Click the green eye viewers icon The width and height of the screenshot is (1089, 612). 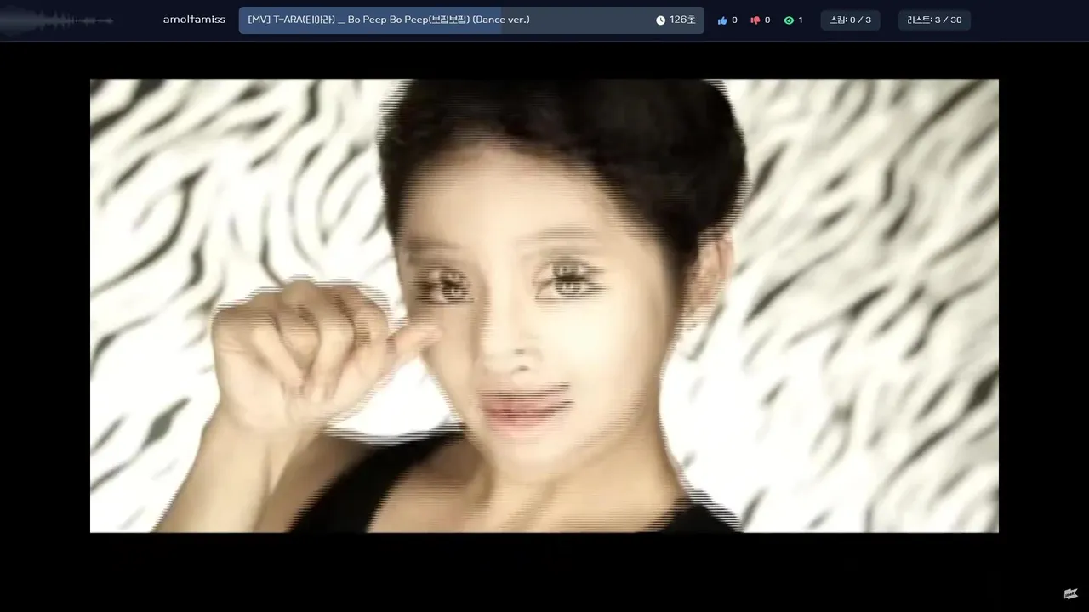[789, 20]
